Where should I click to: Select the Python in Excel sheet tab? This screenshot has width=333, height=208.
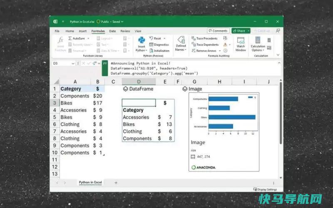90,182
